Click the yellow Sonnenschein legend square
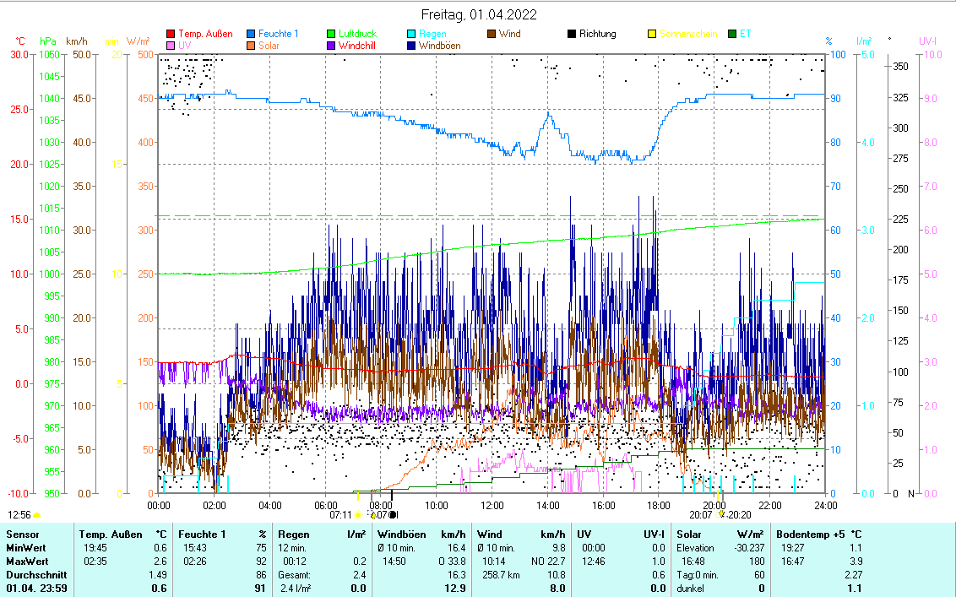Screen dimensions: 956x597 click(x=652, y=34)
